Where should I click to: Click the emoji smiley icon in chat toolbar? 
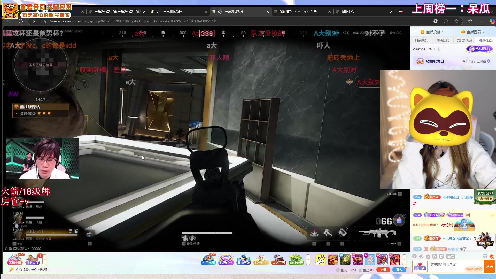click(x=415, y=256)
